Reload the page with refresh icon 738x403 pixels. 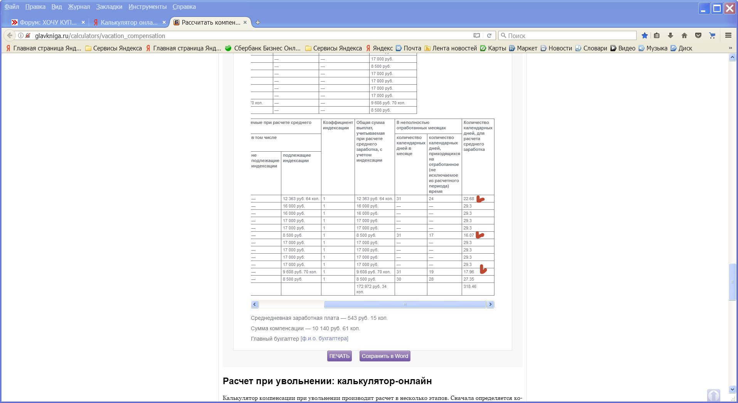pyautogui.click(x=489, y=35)
